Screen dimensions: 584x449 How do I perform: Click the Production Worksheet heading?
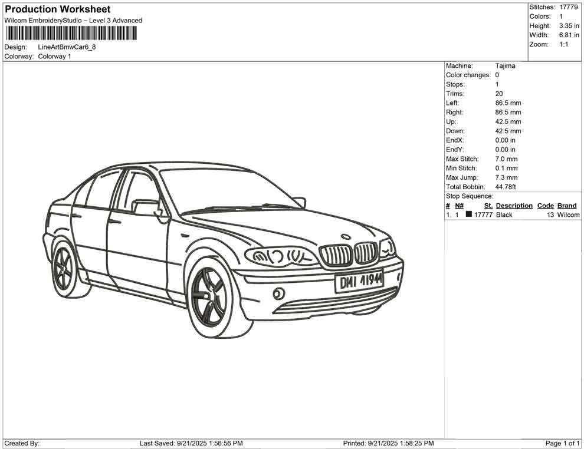click(x=57, y=9)
